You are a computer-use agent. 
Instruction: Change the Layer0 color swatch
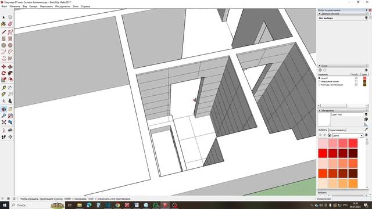[x=364, y=78]
